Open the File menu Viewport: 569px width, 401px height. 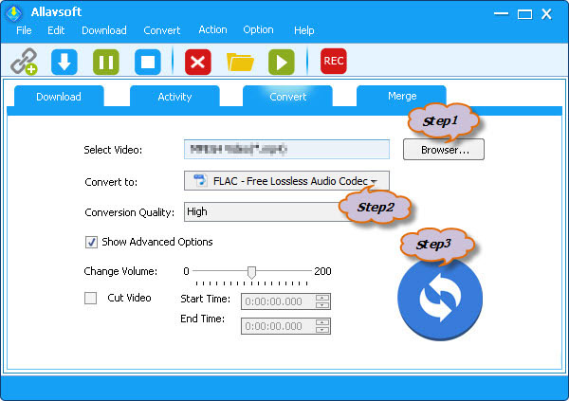point(24,30)
